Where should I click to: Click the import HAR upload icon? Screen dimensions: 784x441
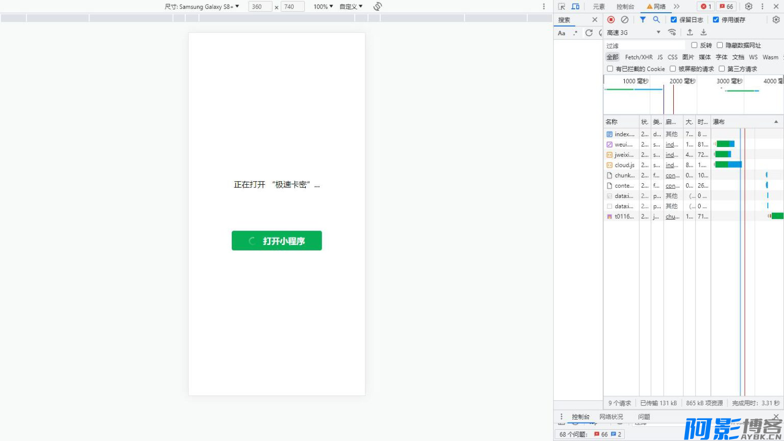pyautogui.click(x=690, y=32)
